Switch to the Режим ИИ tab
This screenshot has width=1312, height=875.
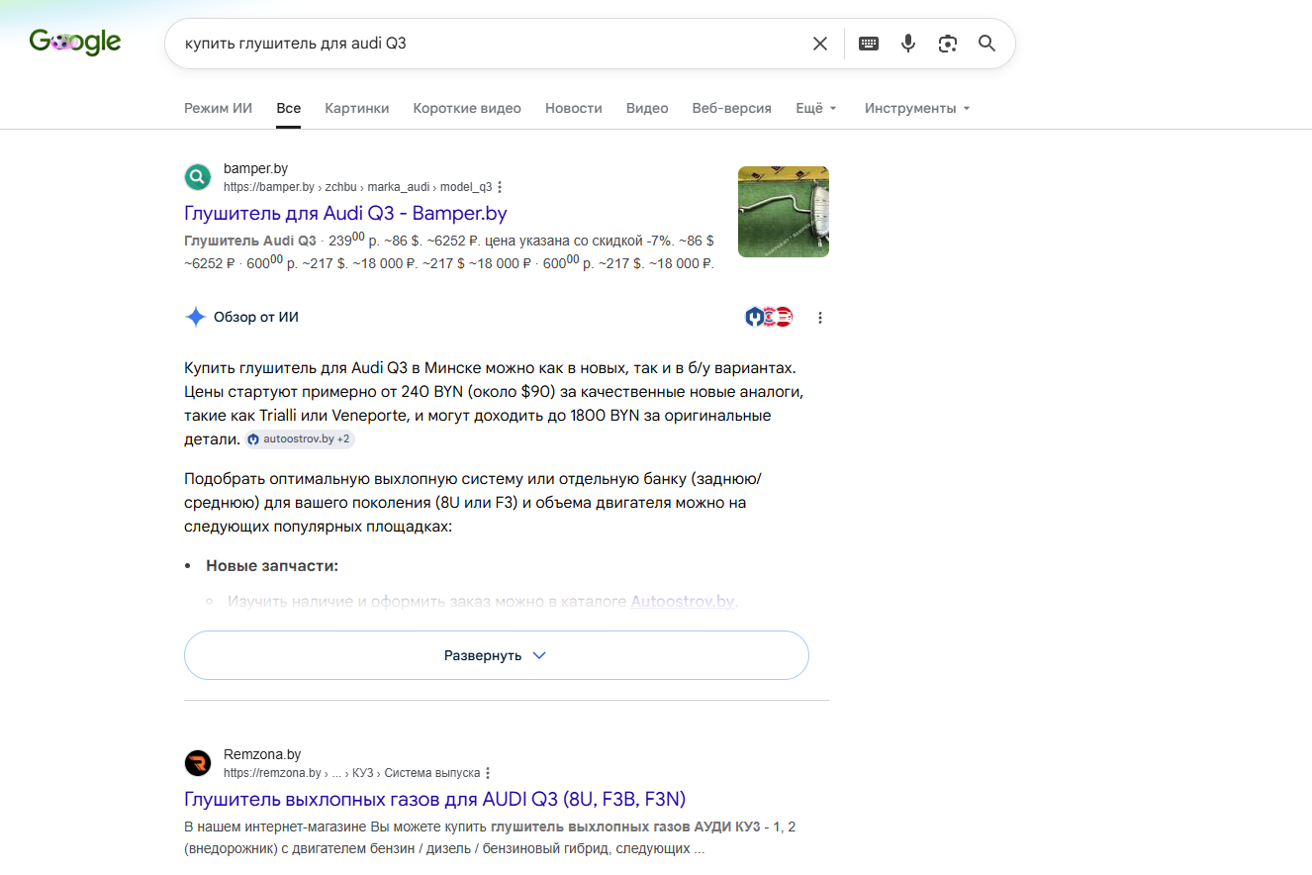(x=218, y=108)
